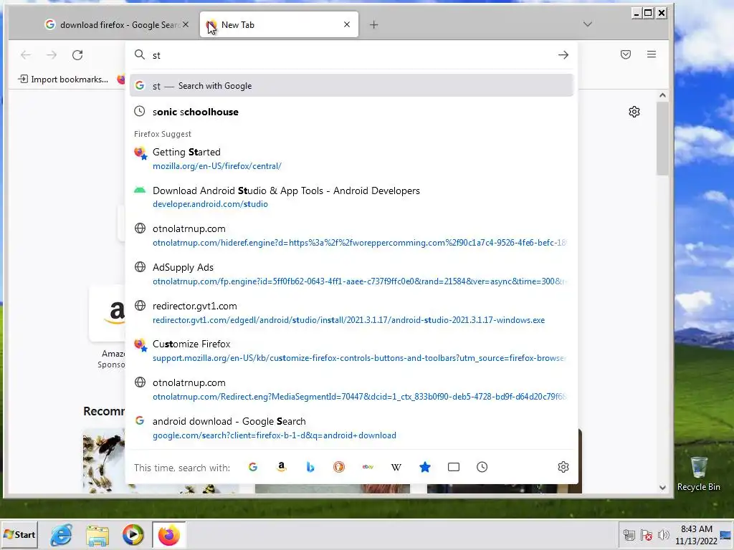The height and width of the screenshot is (550, 734).
Task: Click the scrollbar down arrow
Action: pos(662,487)
